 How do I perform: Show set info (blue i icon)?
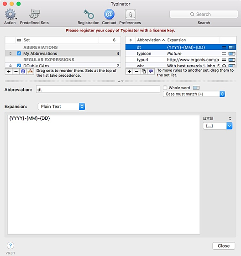23,71
